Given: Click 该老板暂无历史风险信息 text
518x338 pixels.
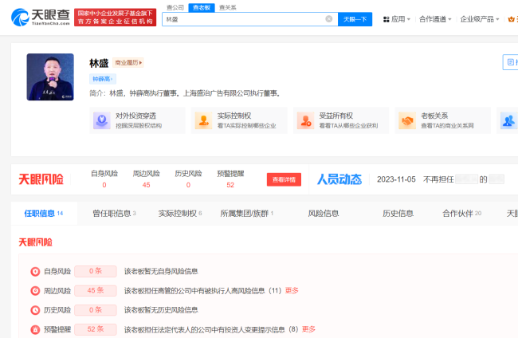Looking at the screenshot, I should point(161,310).
